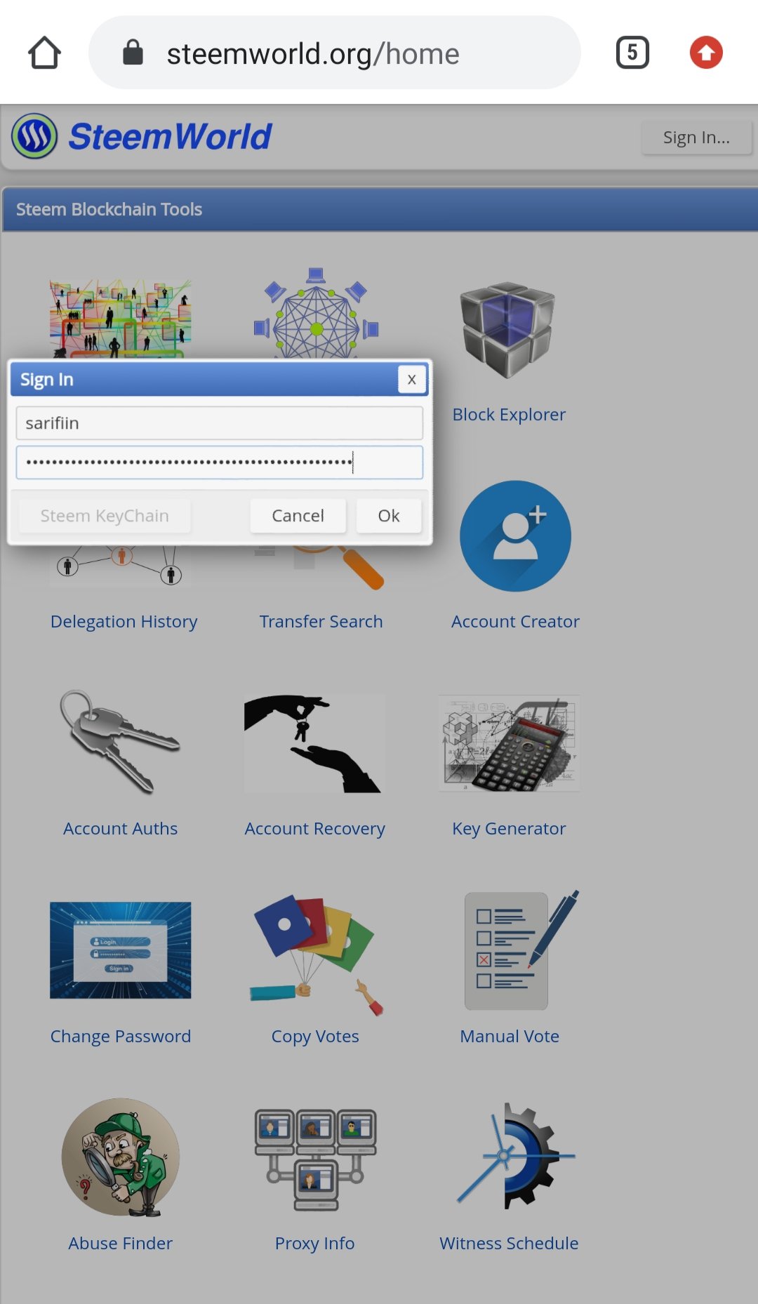The height and width of the screenshot is (1304, 758).
Task: Open the Proxy Info computers icon
Action: 315,1159
